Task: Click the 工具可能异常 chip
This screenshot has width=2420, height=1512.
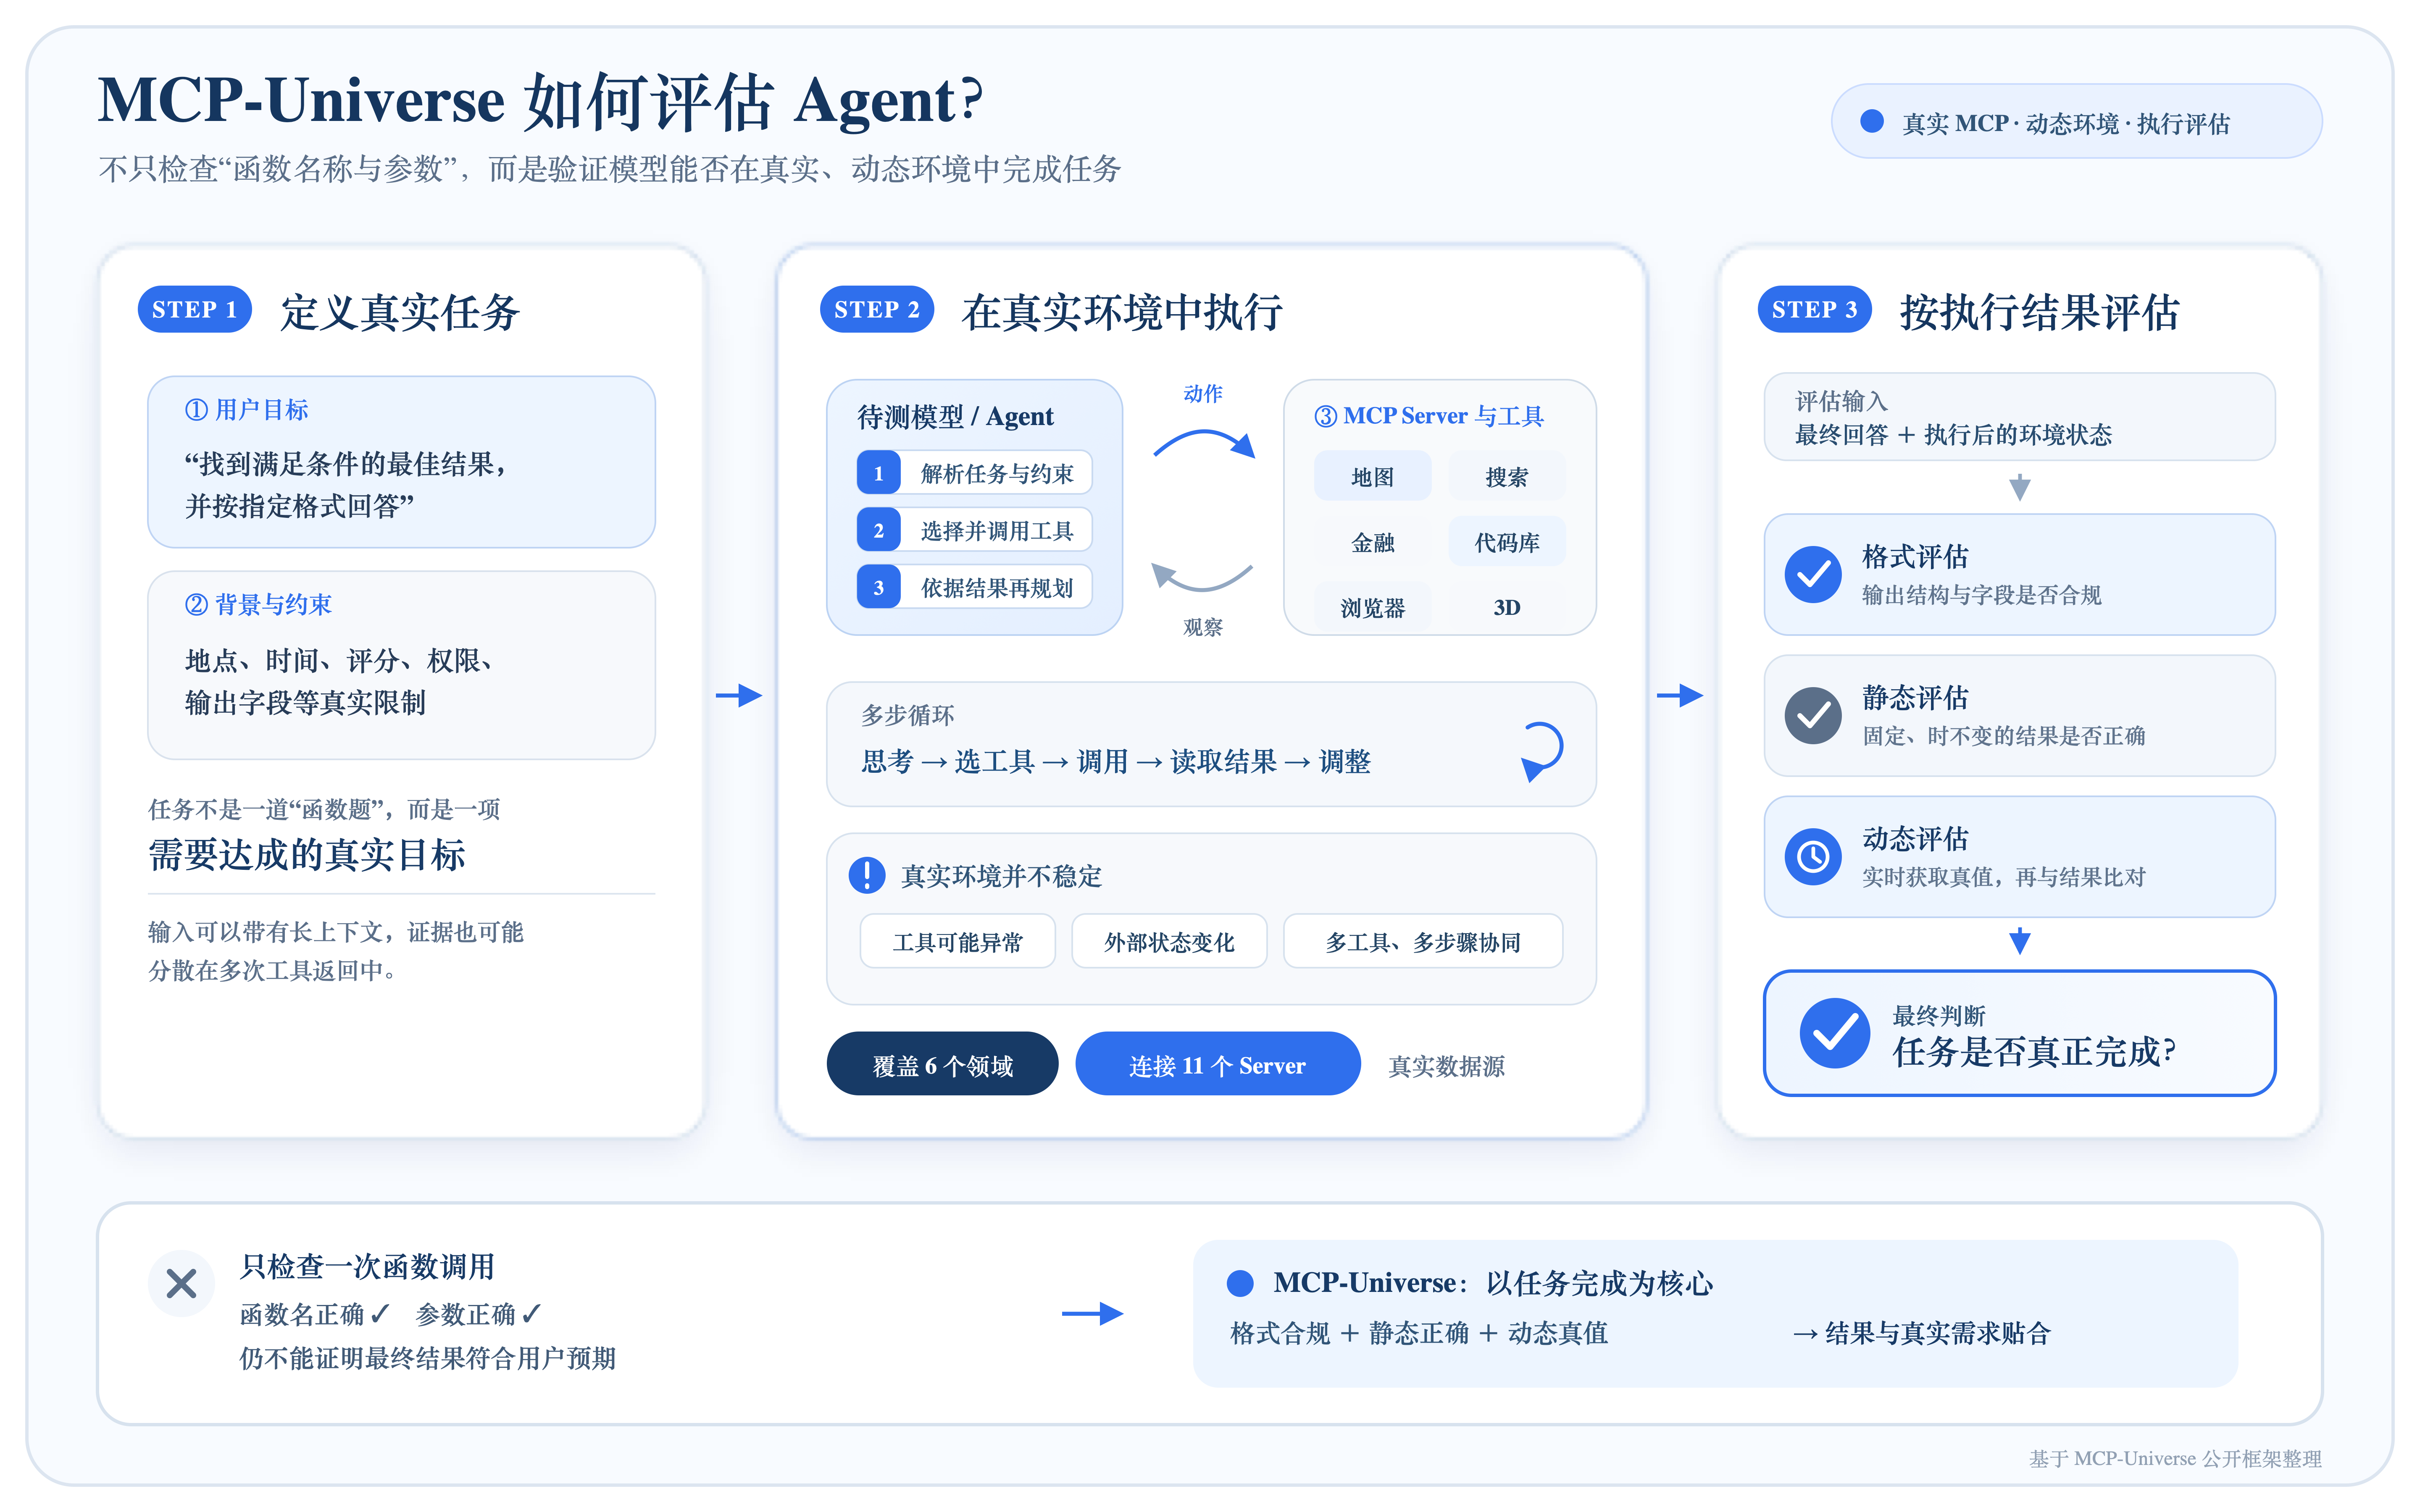Action: point(957,941)
